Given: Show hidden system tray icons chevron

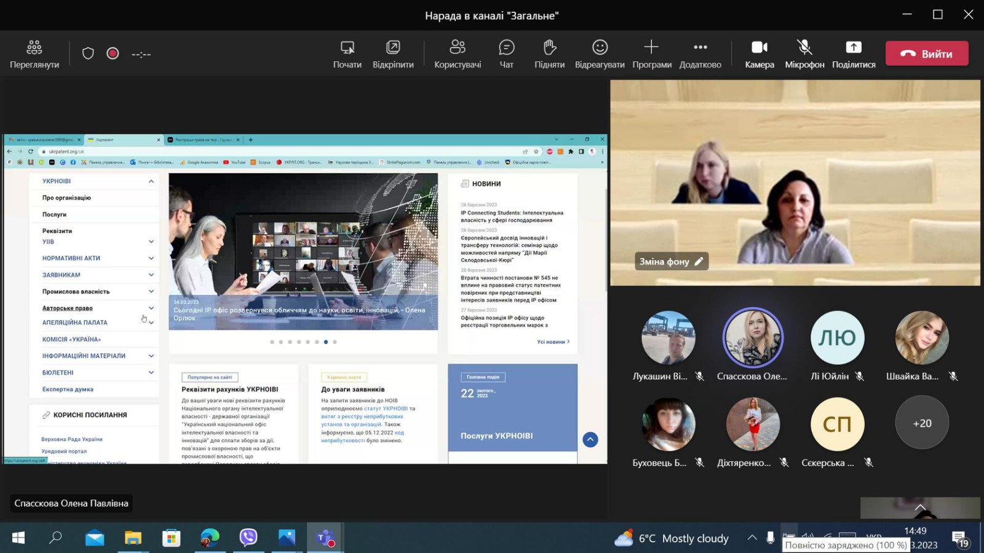Looking at the screenshot, I should 752,538.
